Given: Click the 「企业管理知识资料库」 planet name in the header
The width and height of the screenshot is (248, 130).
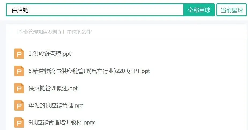Looking at the screenshot, I should click(41, 32).
